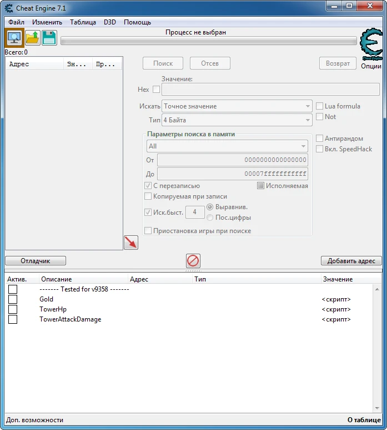387x430 pixels.
Task: Toggle the Not checkbox
Action: [x=319, y=117]
